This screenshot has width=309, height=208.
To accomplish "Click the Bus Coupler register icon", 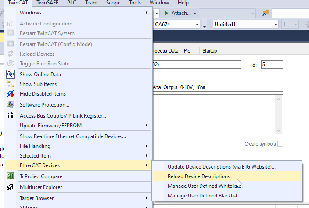I will [x=11, y=115].
